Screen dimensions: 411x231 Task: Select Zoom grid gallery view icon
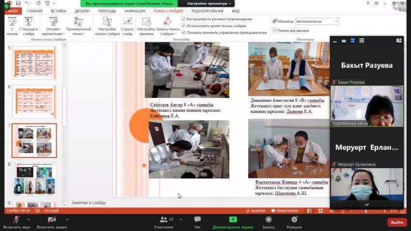click(x=362, y=41)
